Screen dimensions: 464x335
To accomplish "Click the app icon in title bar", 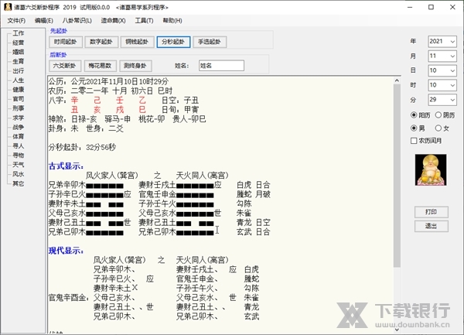I will 8,7.
